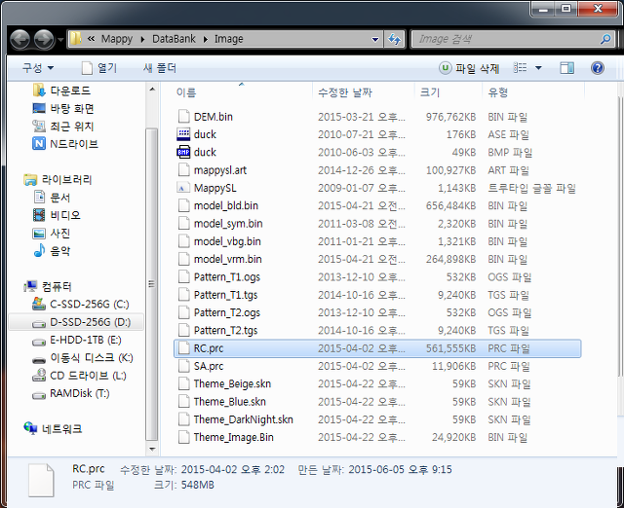Open RAMDisk (T:)
The height and width of the screenshot is (508, 624).
pyautogui.click(x=70, y=393)
